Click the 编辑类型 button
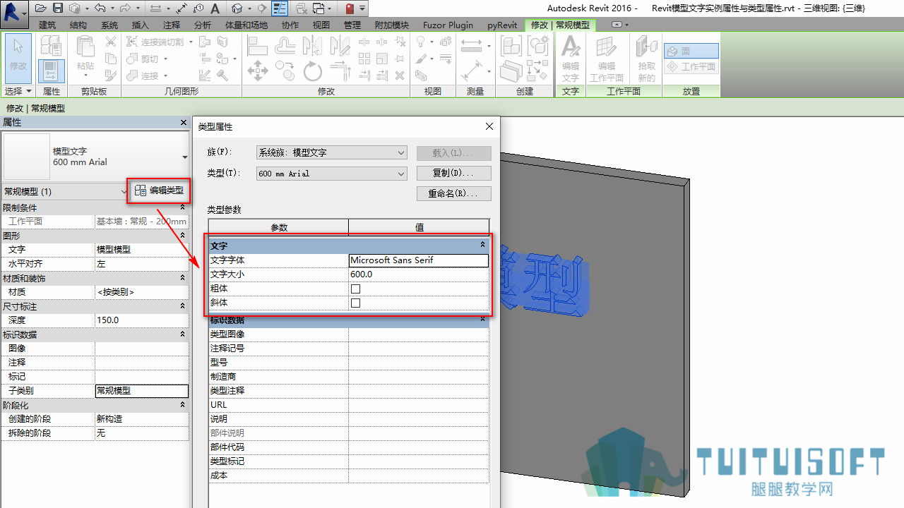The height and width of the screenshot is (508, 904). tap(159, 190)
